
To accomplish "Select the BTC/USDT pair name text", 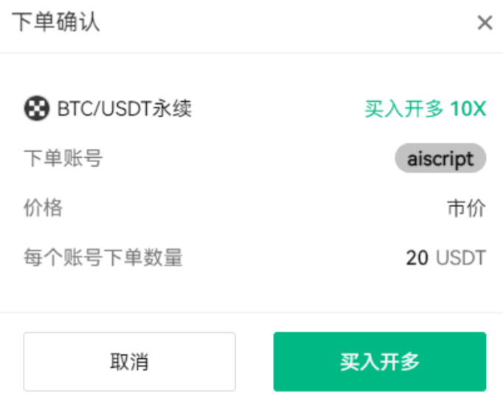I will (x=104, y=108).
